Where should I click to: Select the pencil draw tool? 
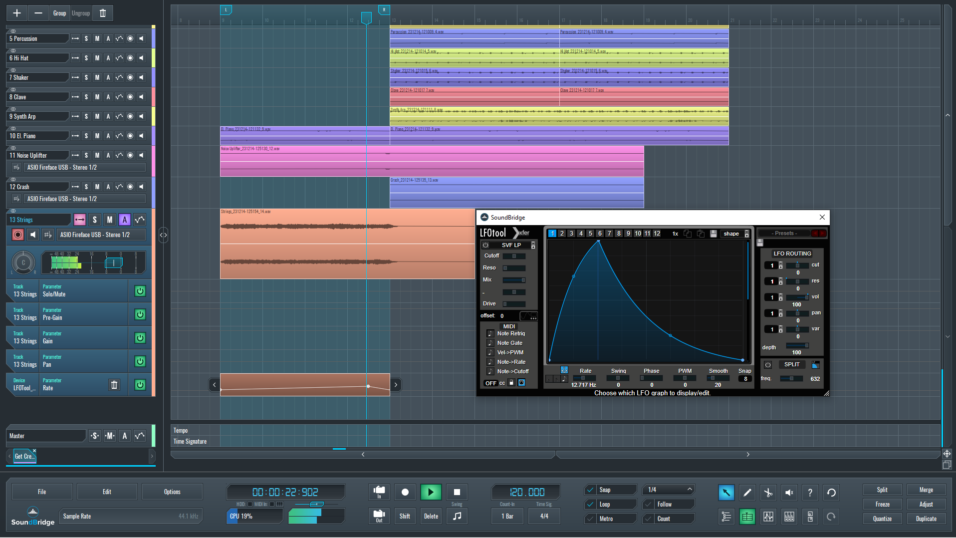(747, 493)
